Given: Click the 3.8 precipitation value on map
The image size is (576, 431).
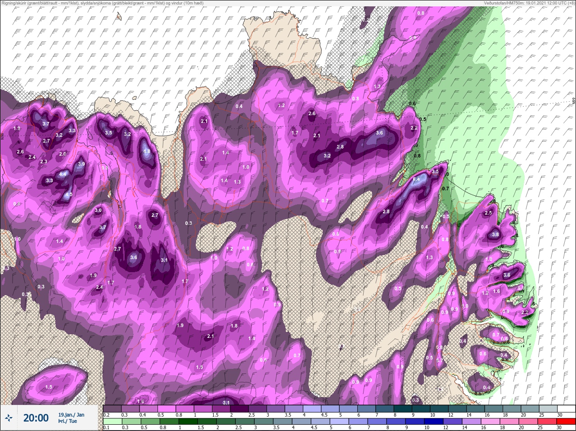Looking at the screenshot, I should click(495, 234).
